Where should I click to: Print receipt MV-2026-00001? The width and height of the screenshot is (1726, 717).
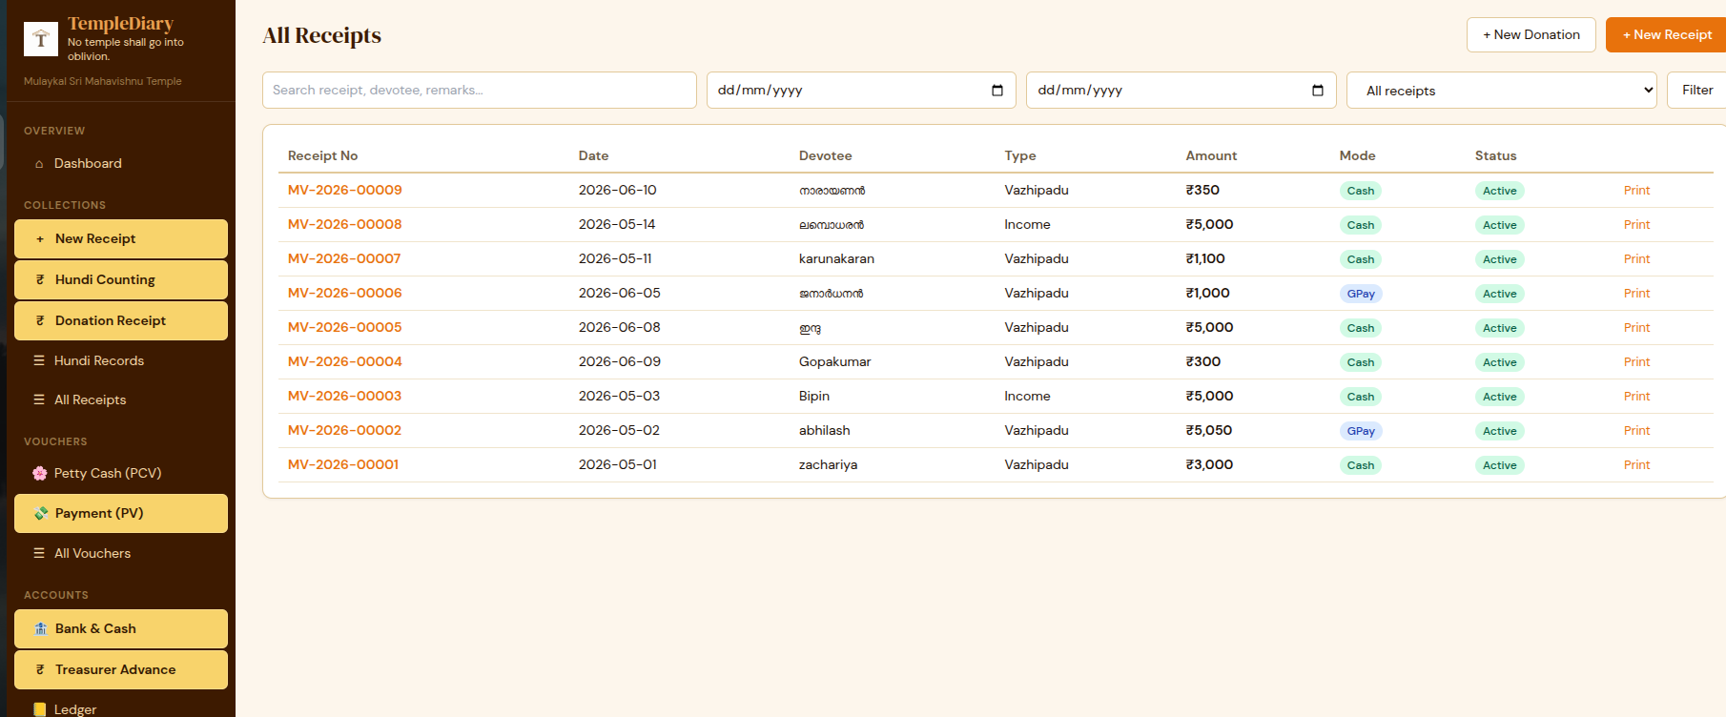click(1636, 465)
